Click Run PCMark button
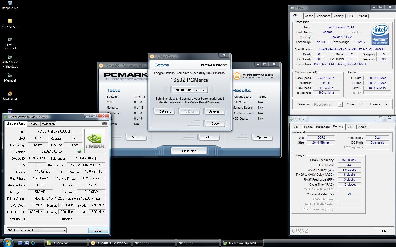Image resolution: width=396 pixels, height=247 pixels. pyautogui.click(x=189, y=151)
